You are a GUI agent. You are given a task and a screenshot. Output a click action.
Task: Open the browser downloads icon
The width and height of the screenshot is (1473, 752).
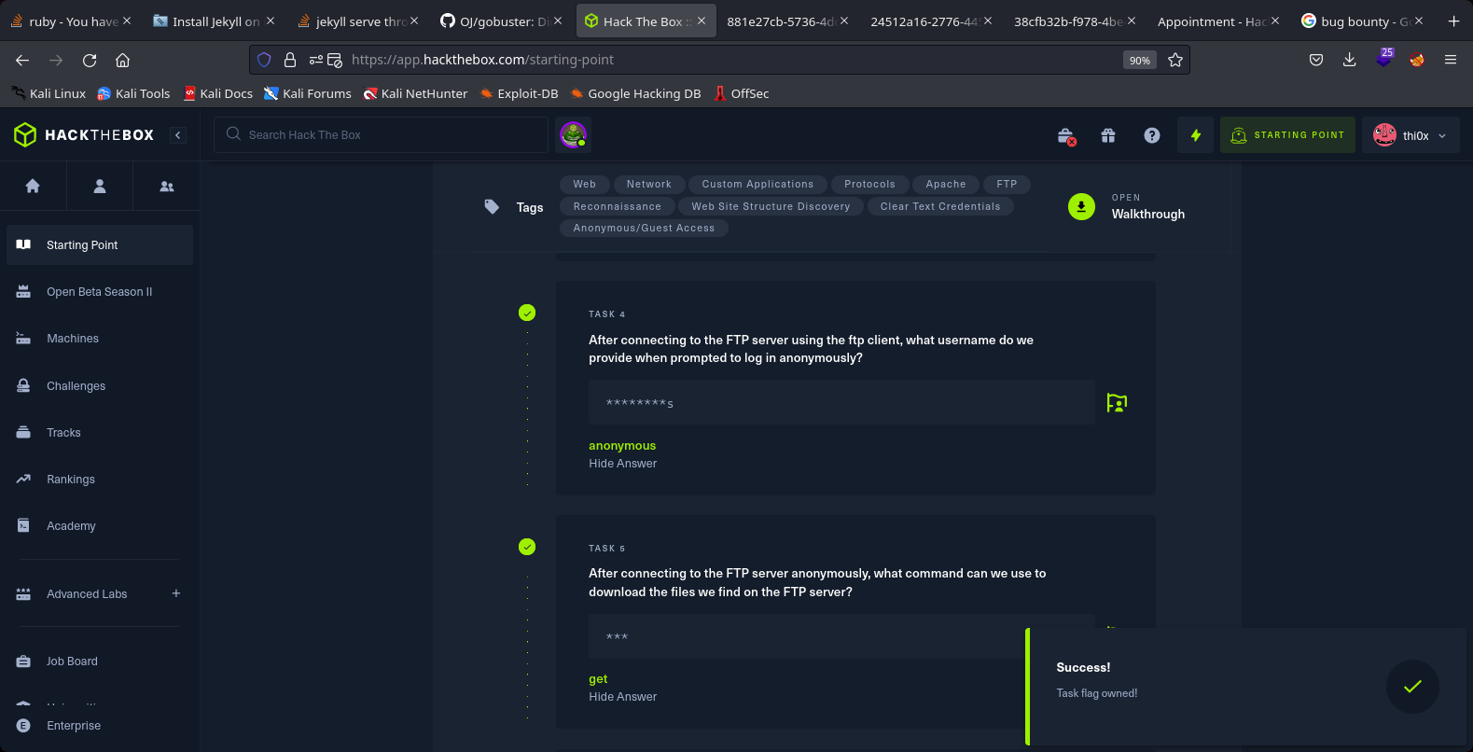(1349, 60)
